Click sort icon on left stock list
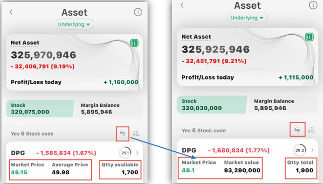 (136, 133)
